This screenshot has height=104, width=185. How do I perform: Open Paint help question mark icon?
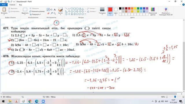(184, 5)
